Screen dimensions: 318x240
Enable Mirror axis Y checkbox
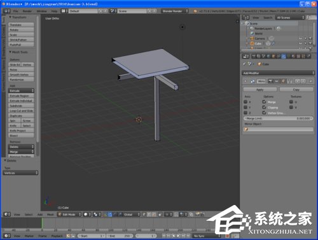[x=245, y=107]
